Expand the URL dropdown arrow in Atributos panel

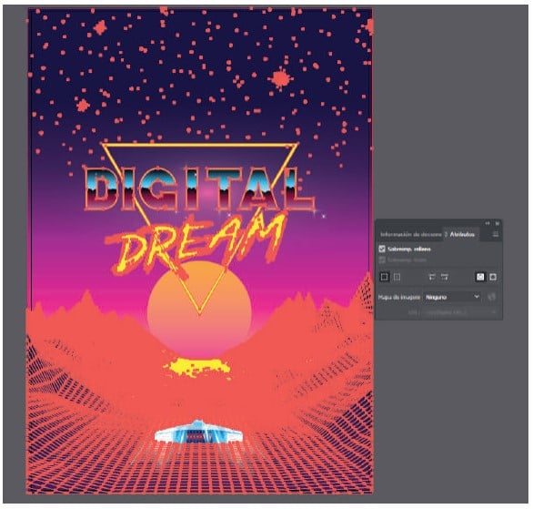pos(494,312)
